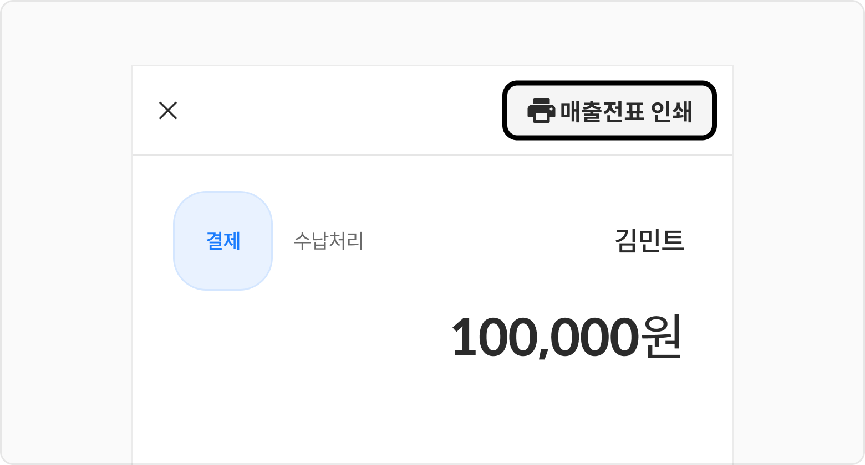Click the black printer glyph before 매출전표
The width and height of the screenshot is (865, 465).
[x=541, y=111]
